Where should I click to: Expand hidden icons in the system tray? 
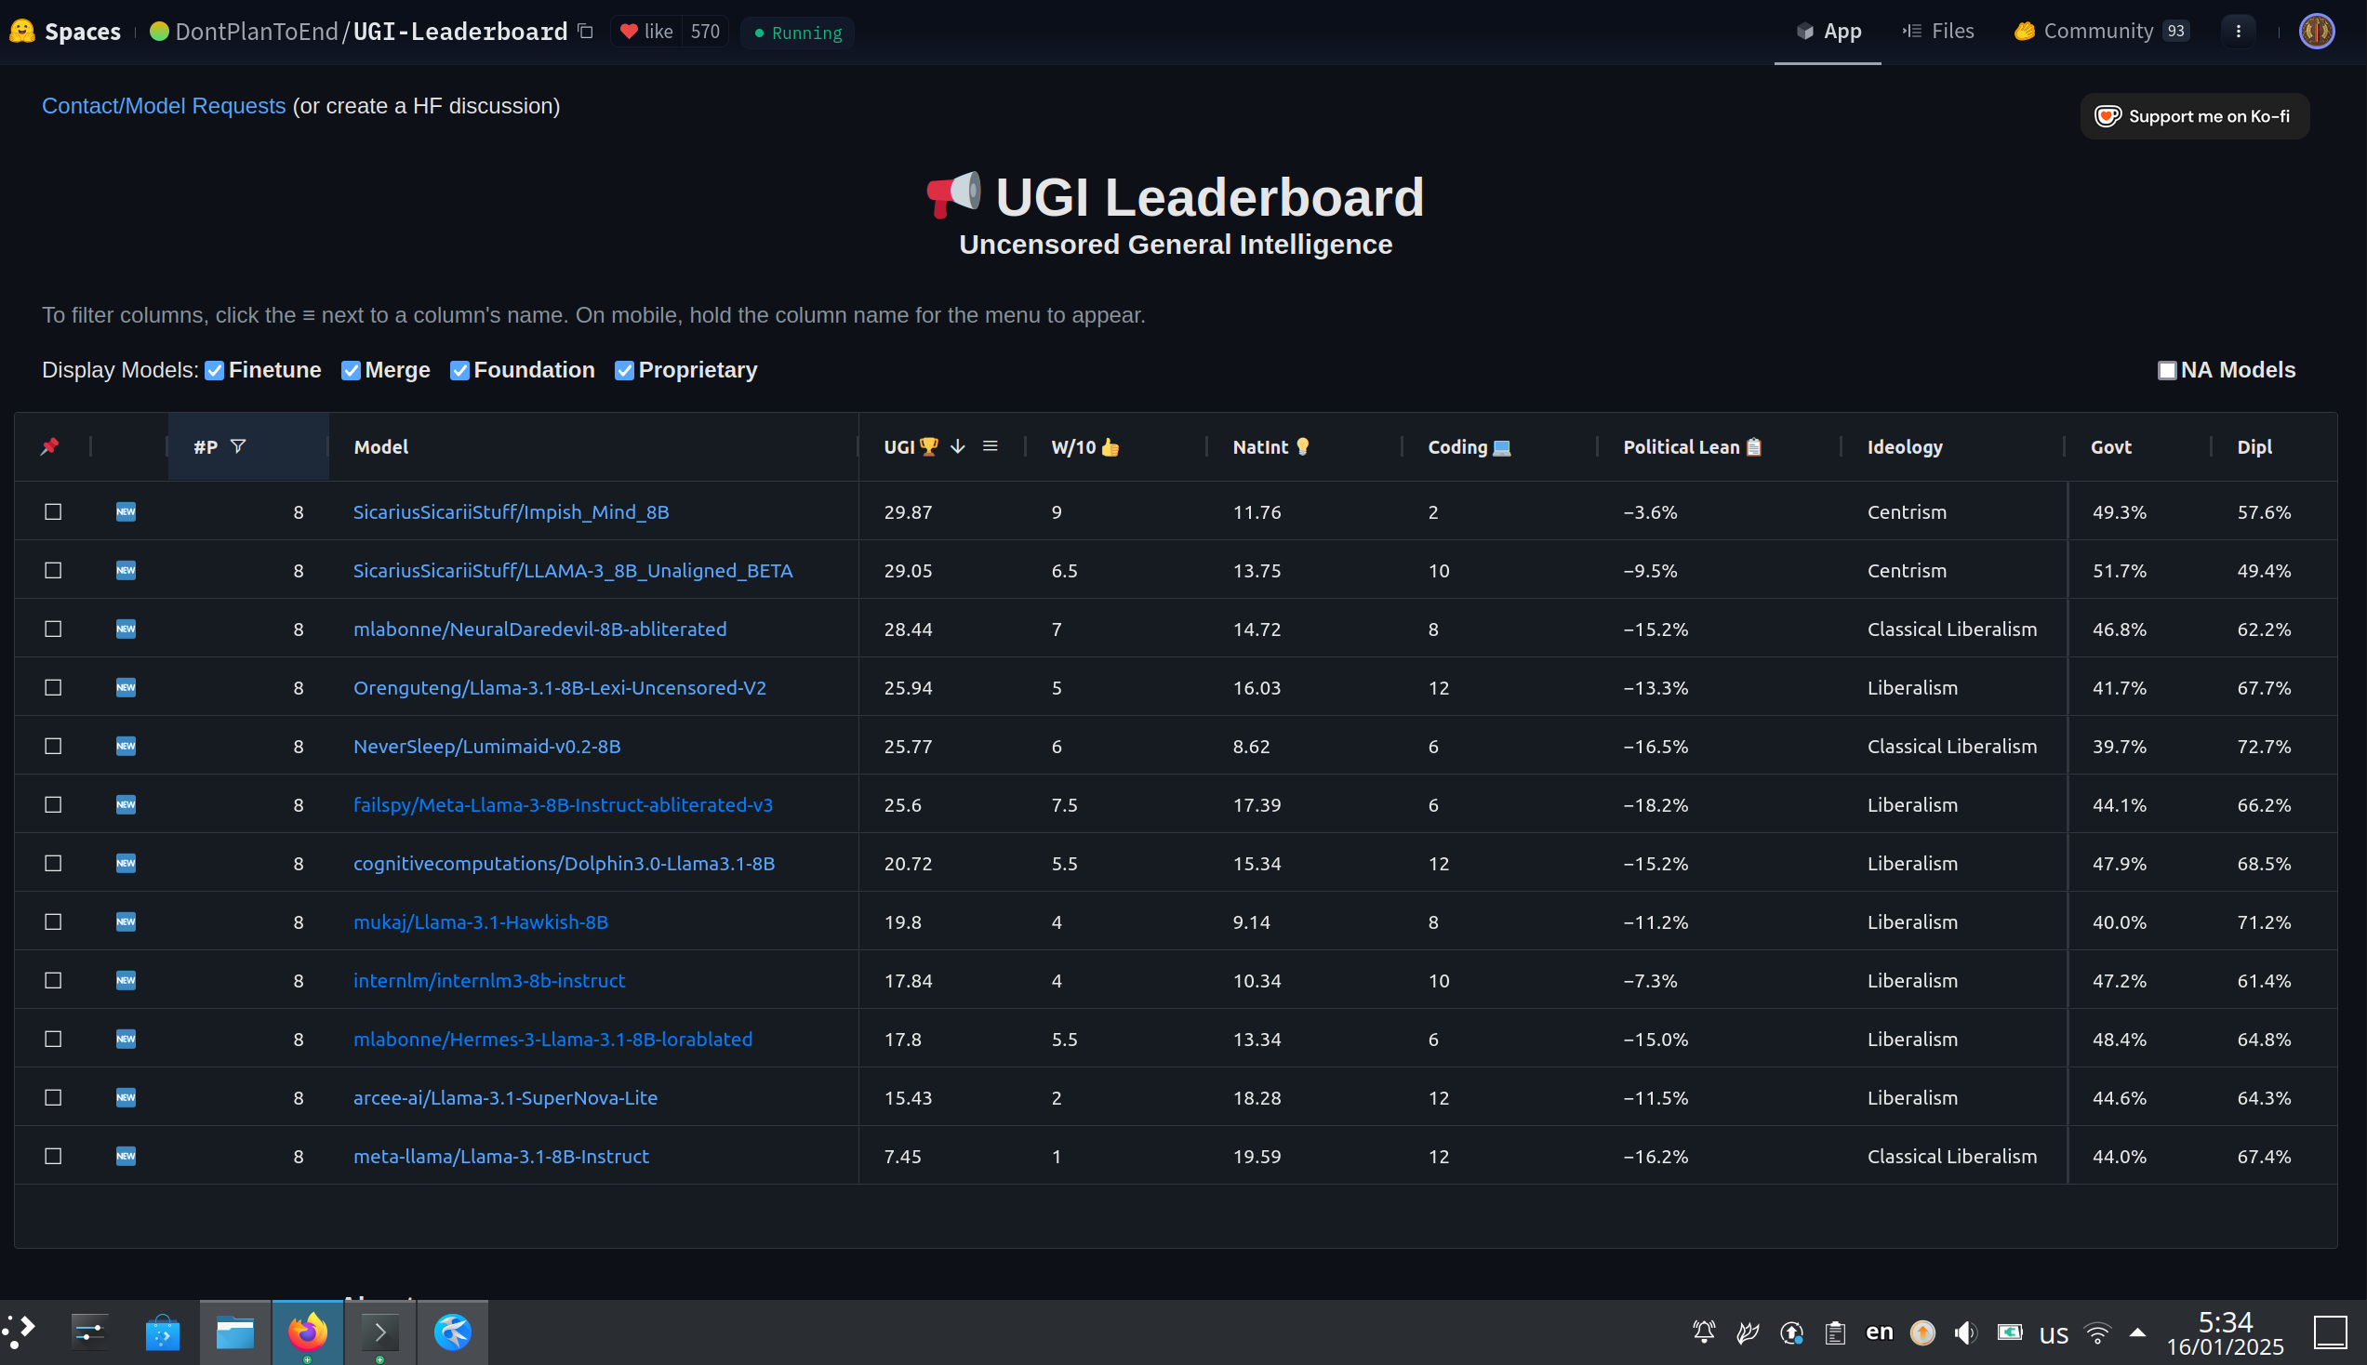point(2135,1332)
